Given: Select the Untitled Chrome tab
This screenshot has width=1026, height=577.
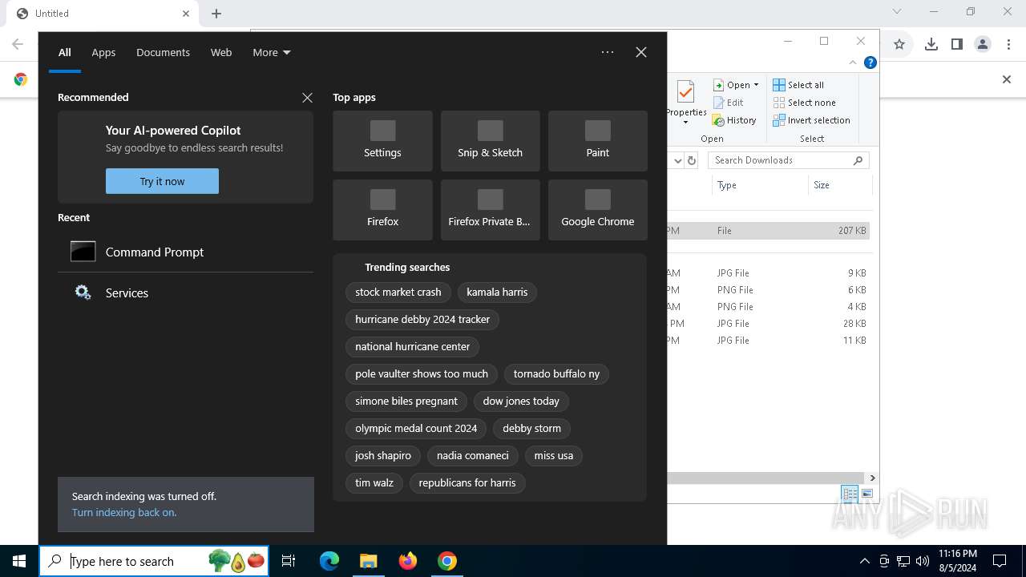Looking at the screenshot, I should click(102, 14).
